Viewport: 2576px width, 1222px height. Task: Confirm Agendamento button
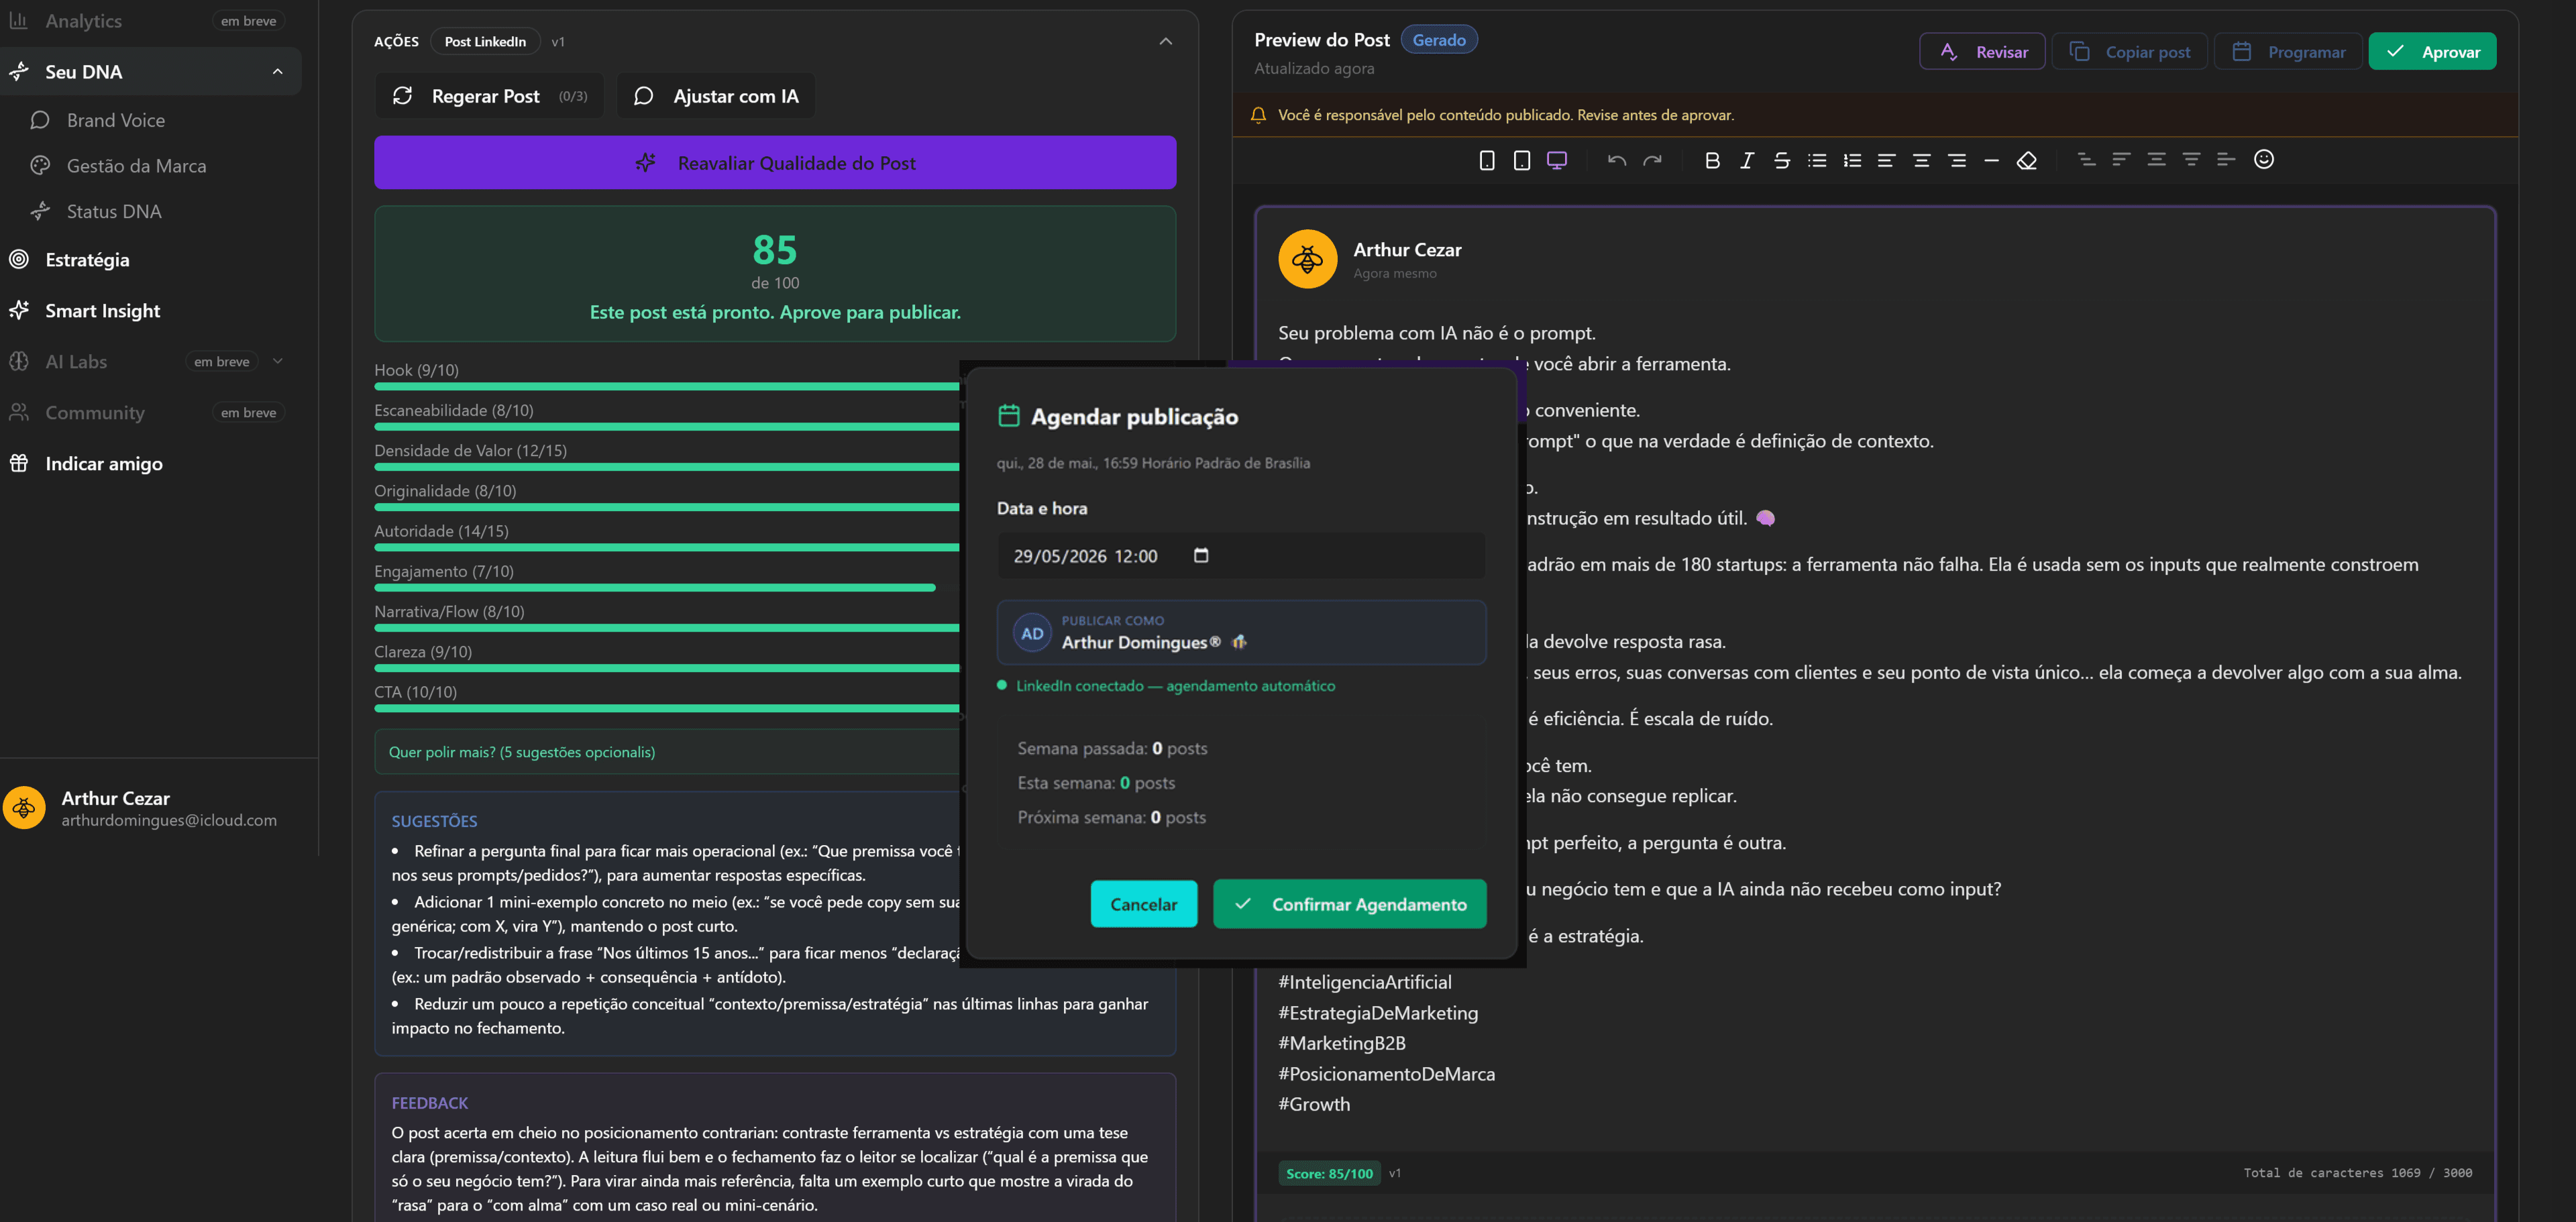[1349, 904]
